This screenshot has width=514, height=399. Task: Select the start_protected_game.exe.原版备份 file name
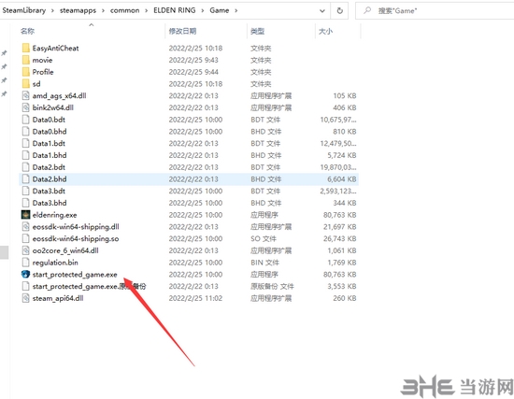(x=89, y=286)
